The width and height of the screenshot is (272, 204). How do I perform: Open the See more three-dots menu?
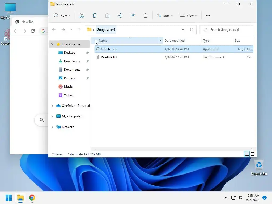[x=208, y=16]
